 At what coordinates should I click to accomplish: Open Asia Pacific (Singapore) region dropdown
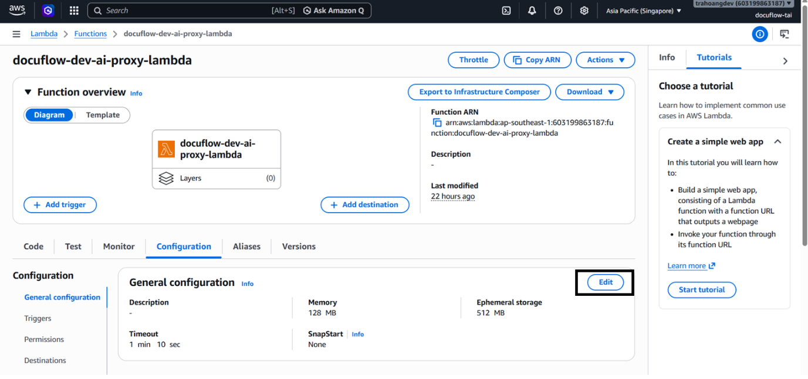[644, 11]
